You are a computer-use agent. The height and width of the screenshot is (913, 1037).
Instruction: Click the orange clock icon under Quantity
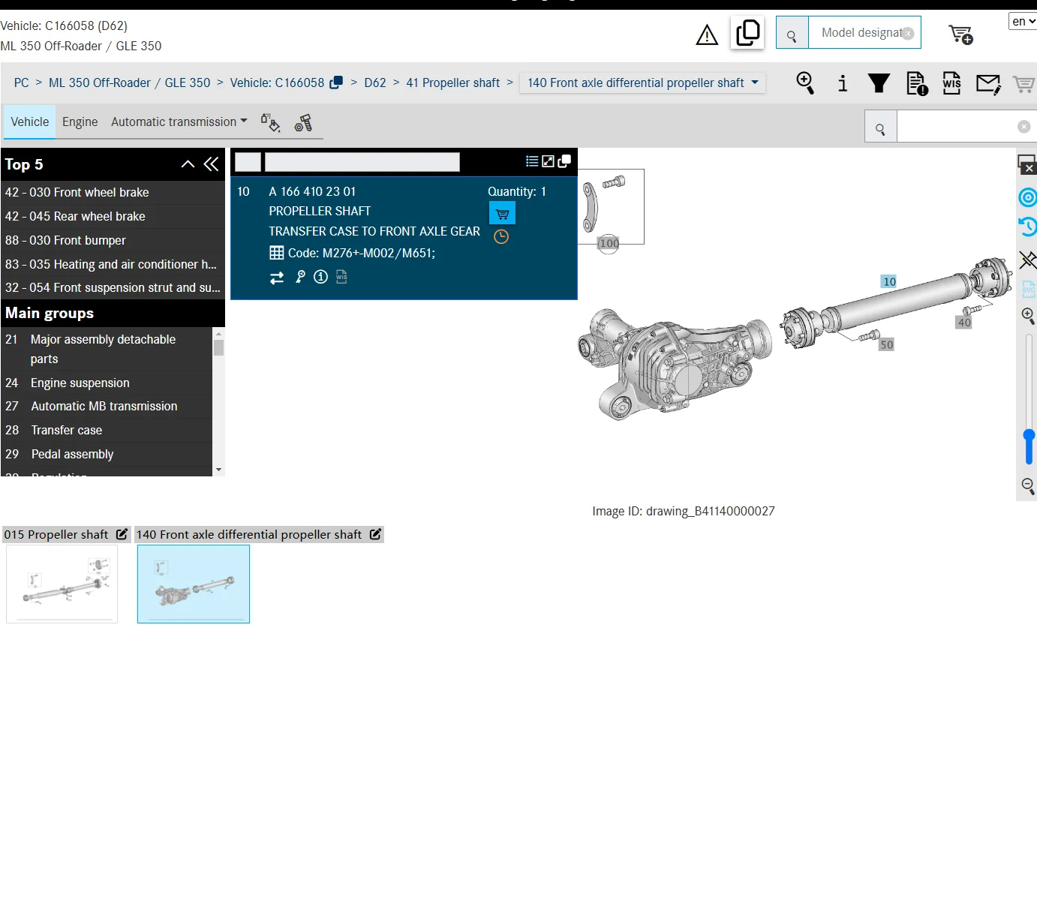click(x=501, y=237)
